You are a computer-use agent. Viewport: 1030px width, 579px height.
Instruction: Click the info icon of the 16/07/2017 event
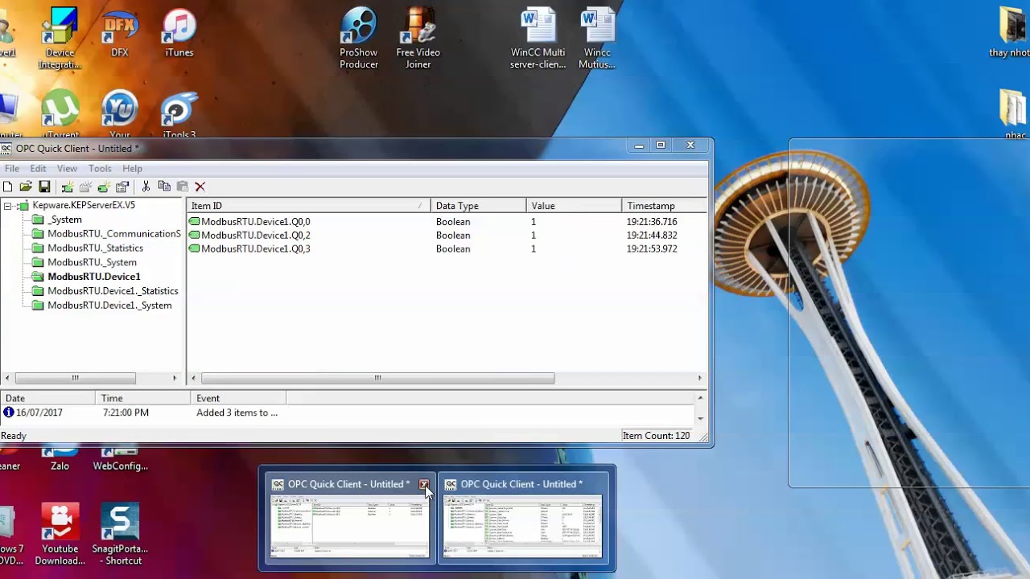[x=8, y=413]
